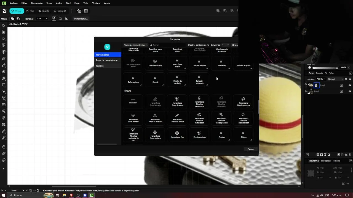Click the Buscar field in Customise dialog
This screenshot has height=198, width=353.
coord(167,45)
